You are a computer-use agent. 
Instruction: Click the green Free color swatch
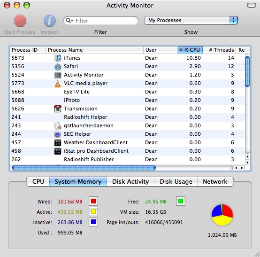[181, 201]
